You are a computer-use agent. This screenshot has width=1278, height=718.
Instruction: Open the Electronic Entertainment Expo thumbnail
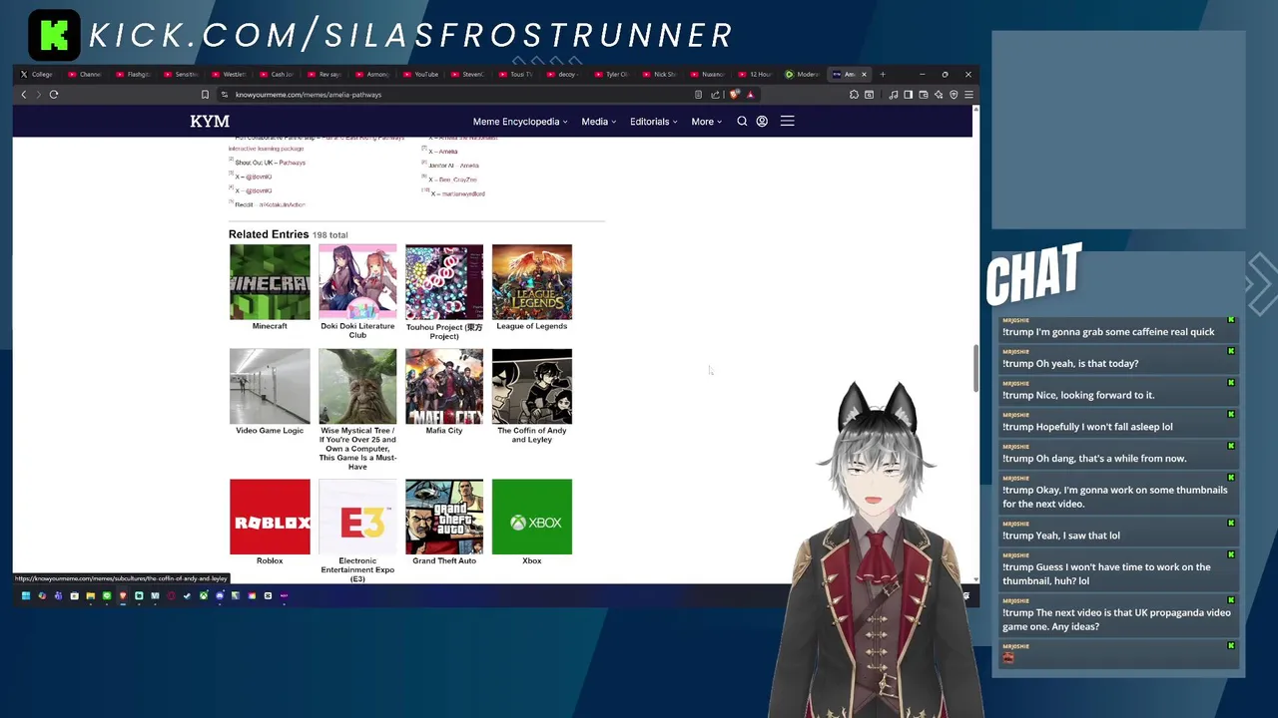click(357, 517)
